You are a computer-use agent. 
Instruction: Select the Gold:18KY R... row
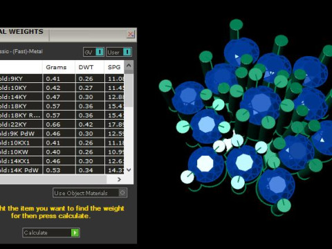[62, 115]
